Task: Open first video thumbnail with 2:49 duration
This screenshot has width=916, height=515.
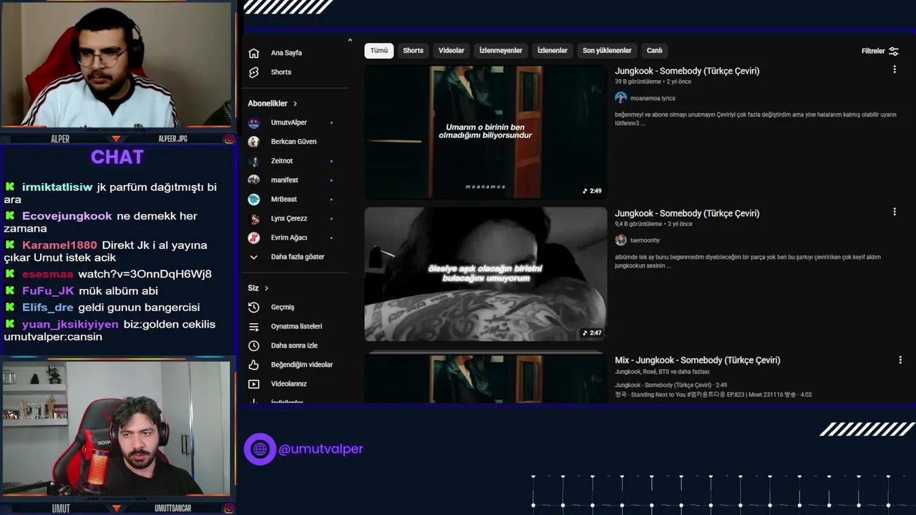Action: pos(485,132)
